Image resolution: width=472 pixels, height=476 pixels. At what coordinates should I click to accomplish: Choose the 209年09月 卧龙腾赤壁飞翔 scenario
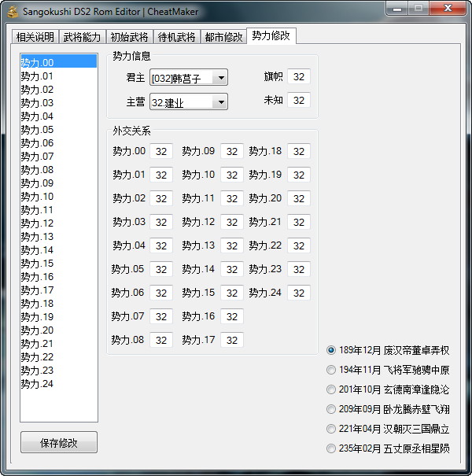331,409
